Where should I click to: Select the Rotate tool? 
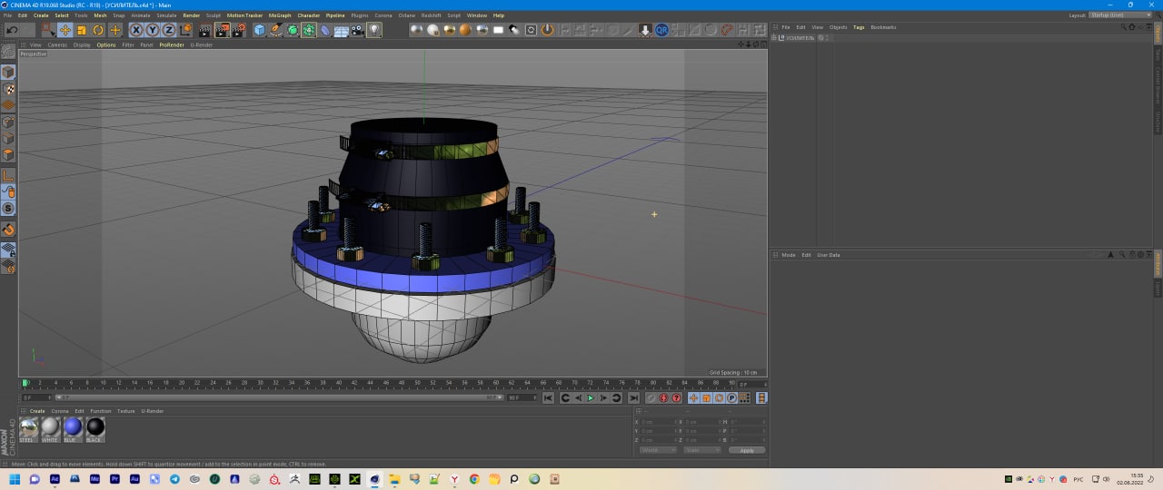(98, 30)
